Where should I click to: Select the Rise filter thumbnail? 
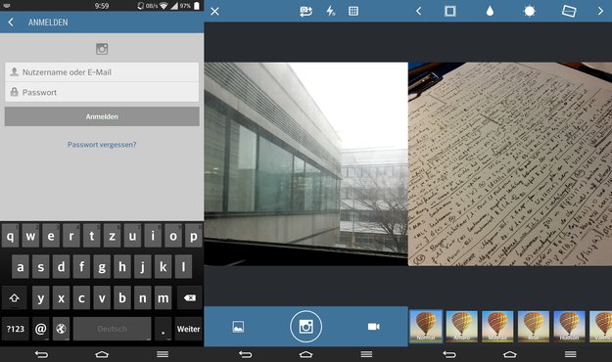coord(534,326)
